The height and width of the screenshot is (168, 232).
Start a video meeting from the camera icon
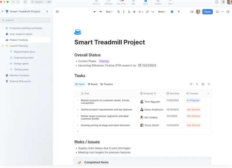click(192, 12)
